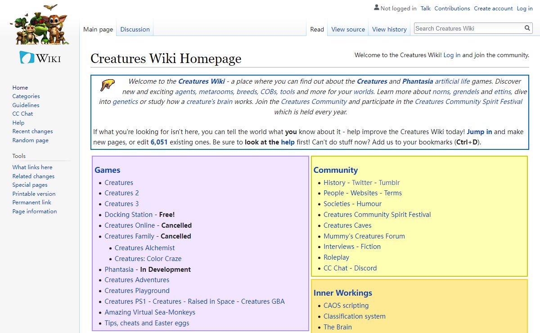Viewport: 540px width, 333px height.
Task: Open the Discord link
Action: pyautogui.click(x=365, y=268)
